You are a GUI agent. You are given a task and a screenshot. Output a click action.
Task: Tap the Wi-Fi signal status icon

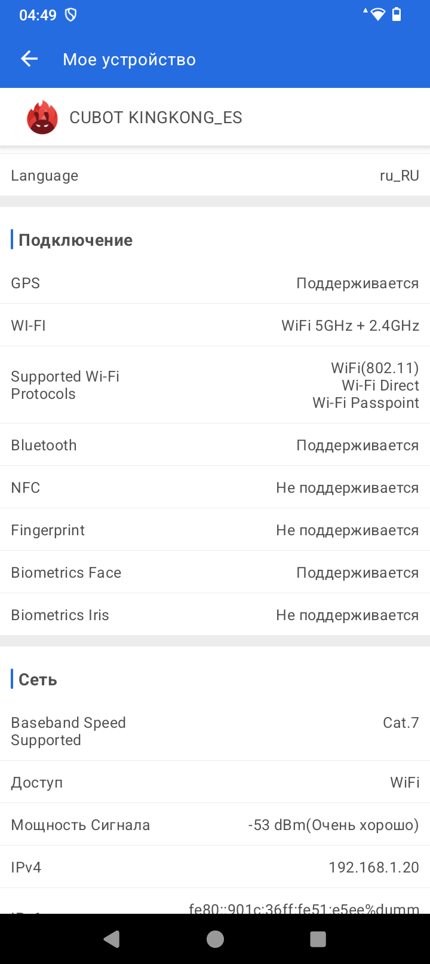point(377,14)
